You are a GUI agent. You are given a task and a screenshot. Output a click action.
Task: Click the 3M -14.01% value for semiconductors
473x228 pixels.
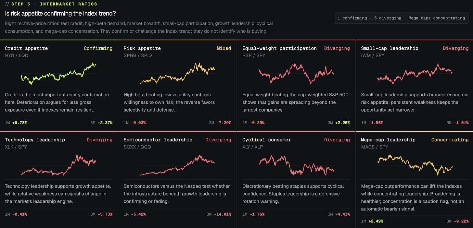pyautogui.click(x=223, y=214)
